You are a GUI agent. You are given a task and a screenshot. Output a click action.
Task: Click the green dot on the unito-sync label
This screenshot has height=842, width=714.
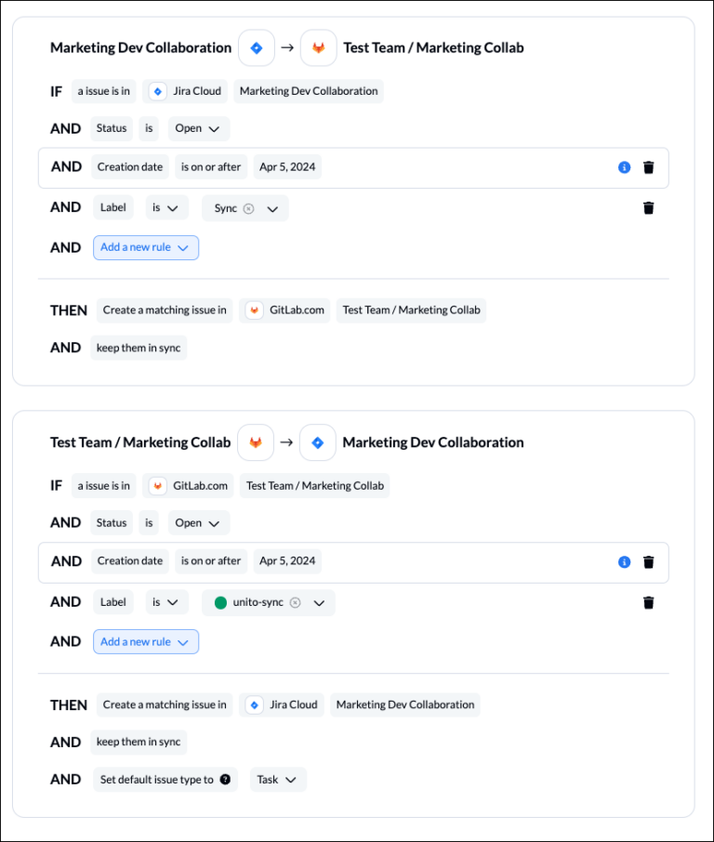click(x=221, y=602)
